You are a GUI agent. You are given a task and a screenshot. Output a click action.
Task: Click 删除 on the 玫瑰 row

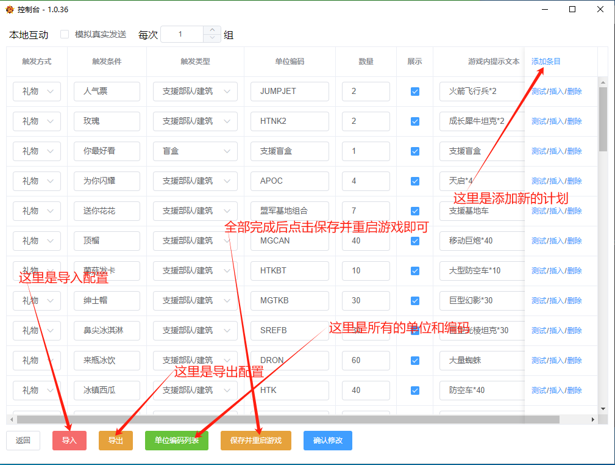coord(574,121)
